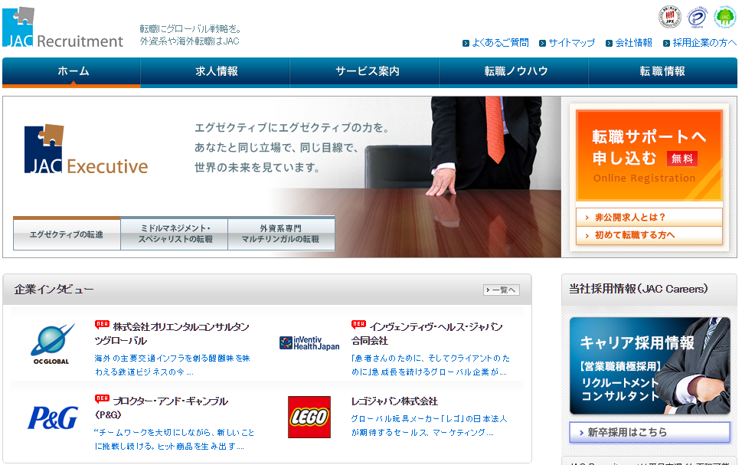Click the 当社採用情報 (JAC Careers) heading

pyautogui.click(x=639, y=289)
